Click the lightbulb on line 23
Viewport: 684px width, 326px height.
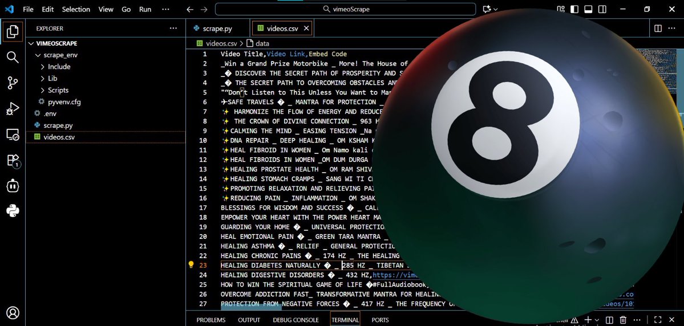(191, 264)
